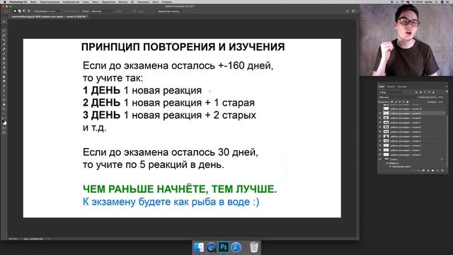Switch to the Контуры tab
This screenshot has width=453, height=255.
tap(403, 86)
